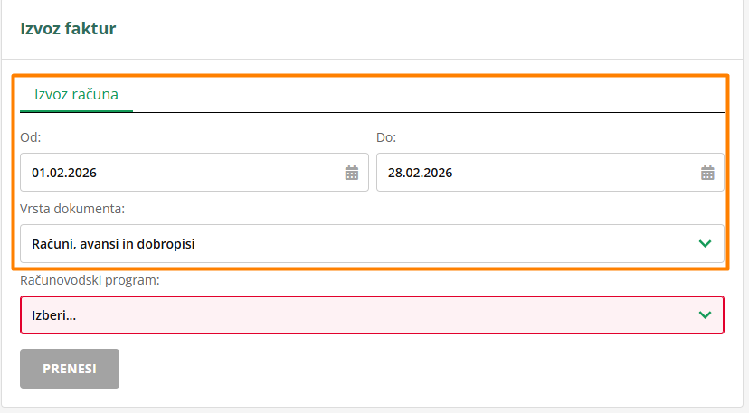Click the 01.02.2026 date text
This screenshot has width=749, height=413.
pos(64,173)
